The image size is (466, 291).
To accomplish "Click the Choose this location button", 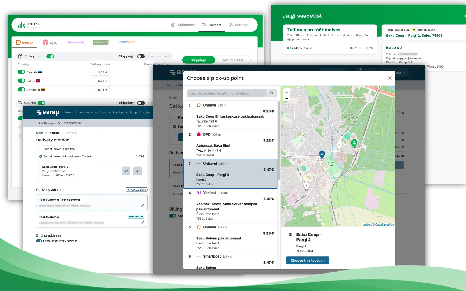I will coord(308,260).
